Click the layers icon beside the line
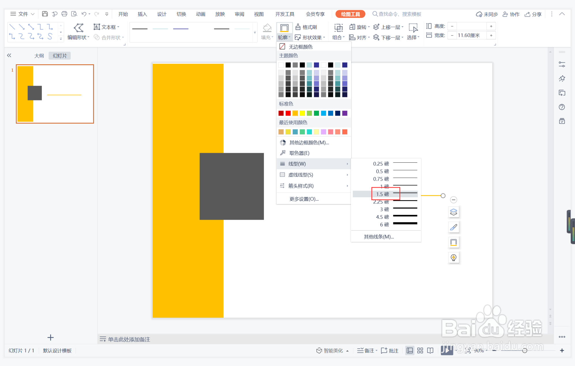 [453, 212]
